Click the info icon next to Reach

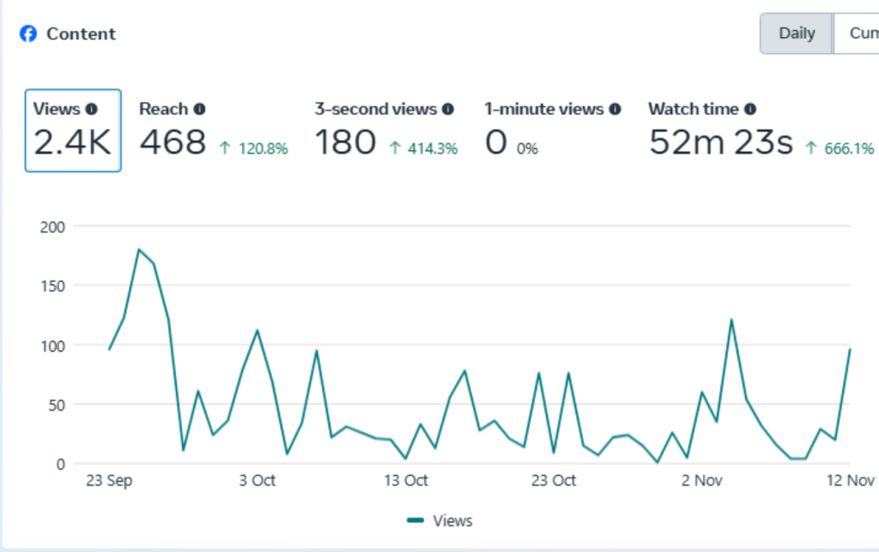coord(199,109)
